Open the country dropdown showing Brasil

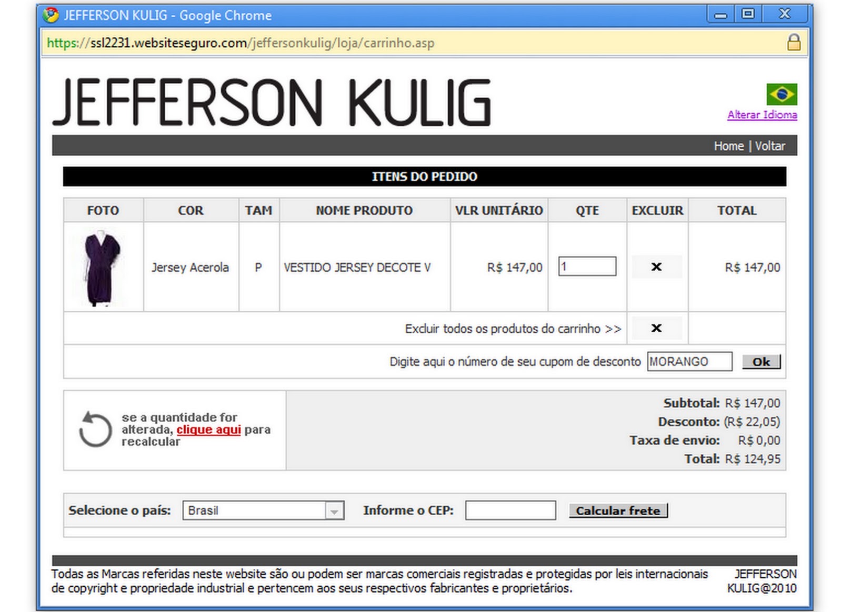click(x=263, y=511)
